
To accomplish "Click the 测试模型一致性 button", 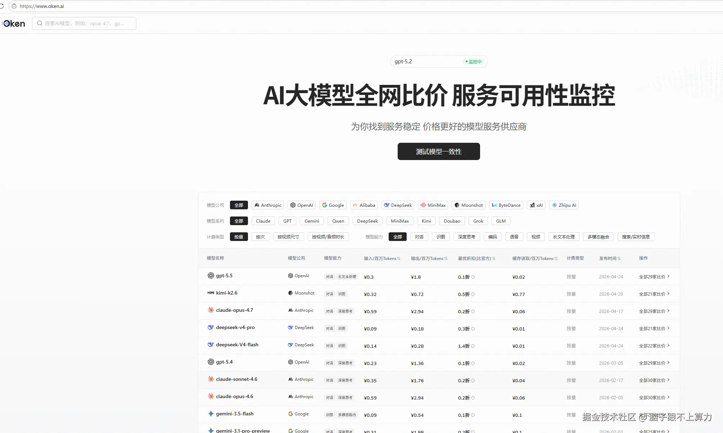I will (439, 151).
